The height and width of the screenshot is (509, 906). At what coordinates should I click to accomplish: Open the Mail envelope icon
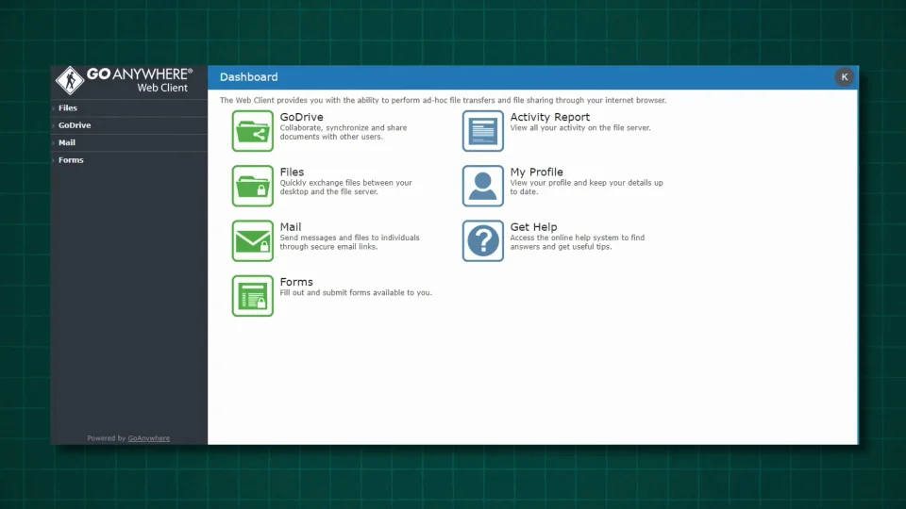(253, 240)
